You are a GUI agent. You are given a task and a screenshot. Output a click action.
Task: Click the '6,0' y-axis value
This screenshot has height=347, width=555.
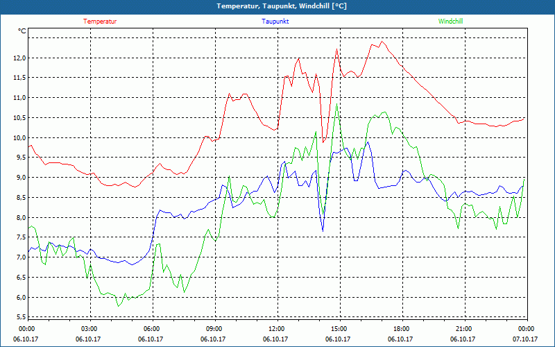pos(20,298)
